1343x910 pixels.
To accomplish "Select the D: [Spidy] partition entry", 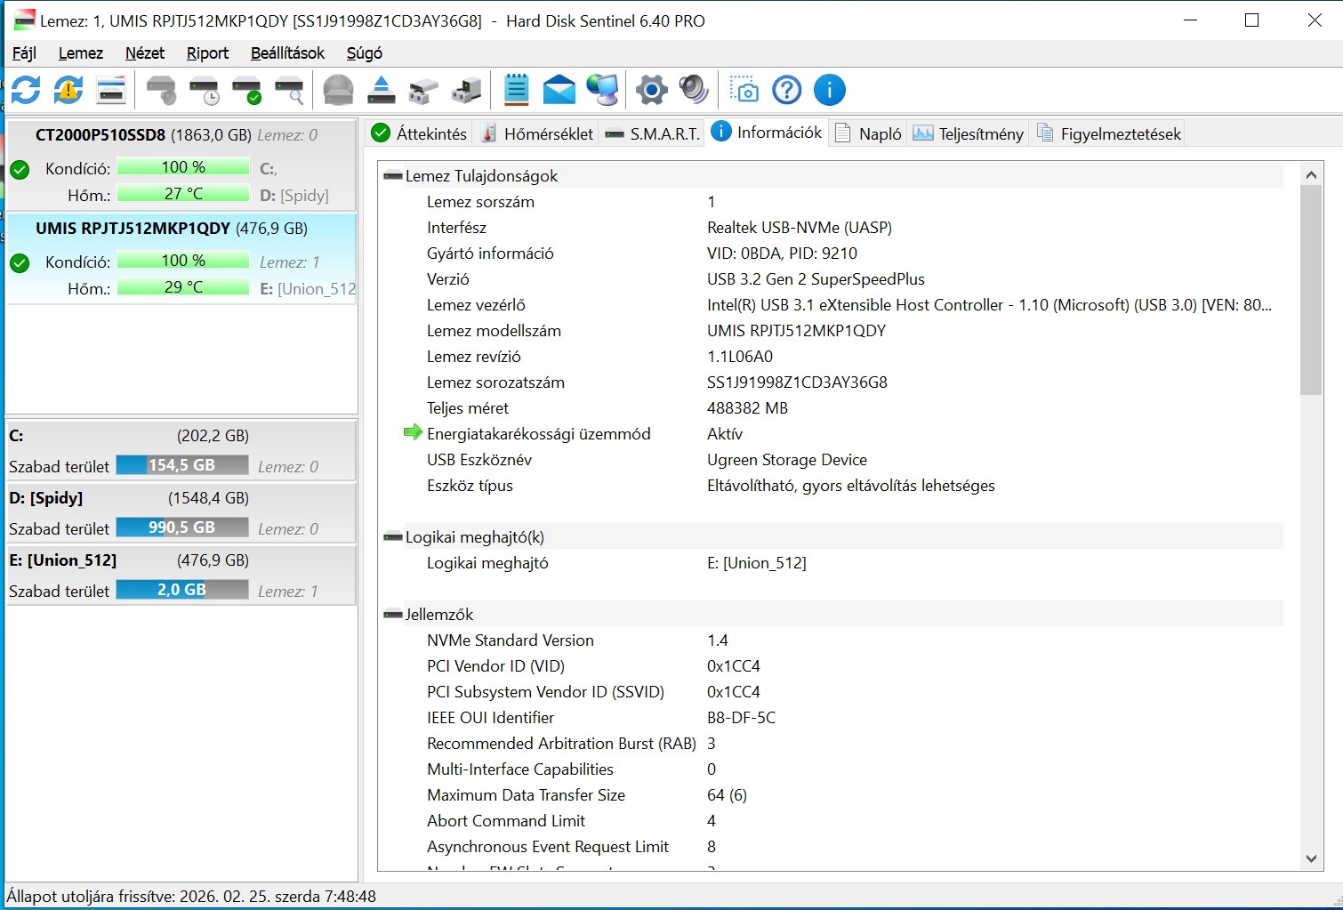I will (181, 513).
